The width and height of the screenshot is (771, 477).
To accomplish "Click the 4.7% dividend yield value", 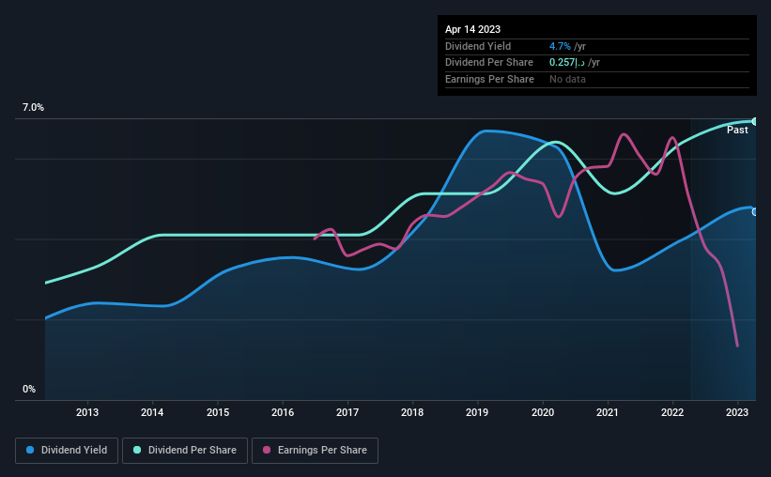I will pyautogui.click(x=560, y=46).
